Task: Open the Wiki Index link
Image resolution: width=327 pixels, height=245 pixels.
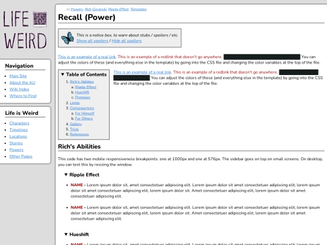Action: pos(19,90)
